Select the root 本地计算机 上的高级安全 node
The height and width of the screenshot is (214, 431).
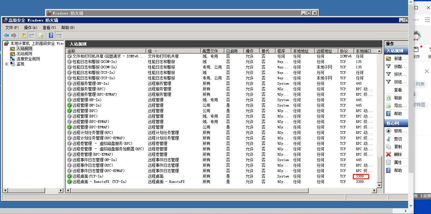click(37, 43)
